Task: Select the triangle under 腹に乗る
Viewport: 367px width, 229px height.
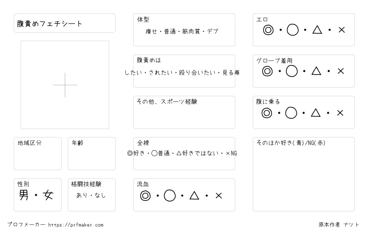Action: click(316, 113)
